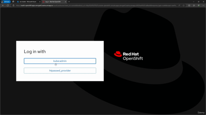Open the split screen view
206x115 pixels.
point(189,5)
